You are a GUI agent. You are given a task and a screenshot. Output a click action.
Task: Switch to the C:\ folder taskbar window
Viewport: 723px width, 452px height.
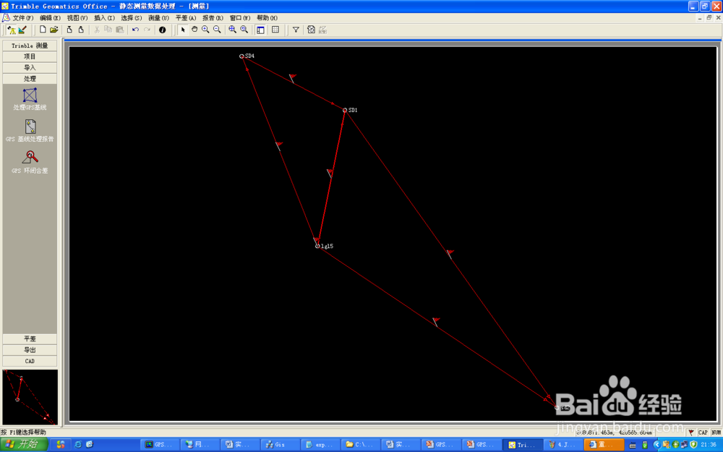[359, 445]
